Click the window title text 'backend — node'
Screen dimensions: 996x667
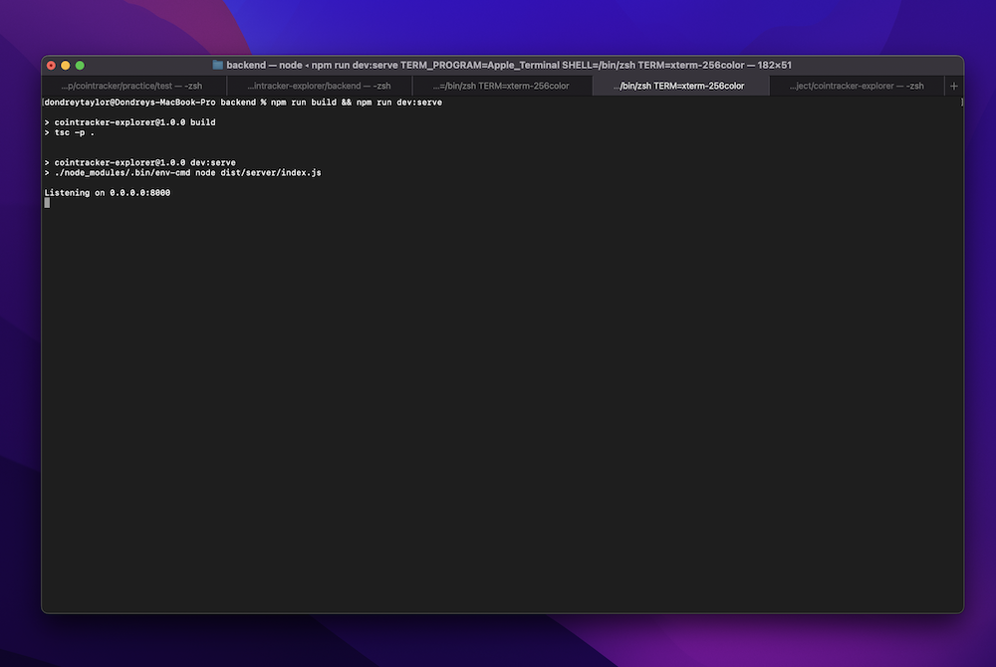tap(264, 65)
